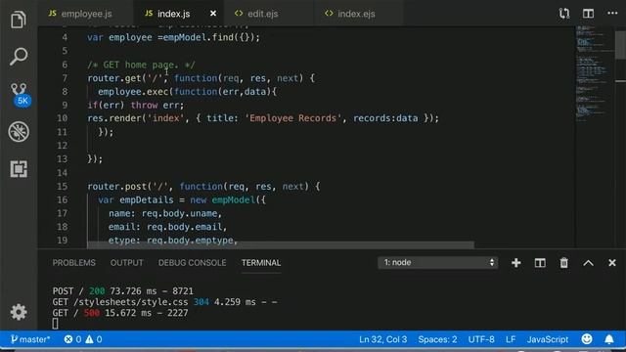The image size is (626, 352).
Task: Click 'req.body.email' on line 18
Action: click(x=185, y=227)
